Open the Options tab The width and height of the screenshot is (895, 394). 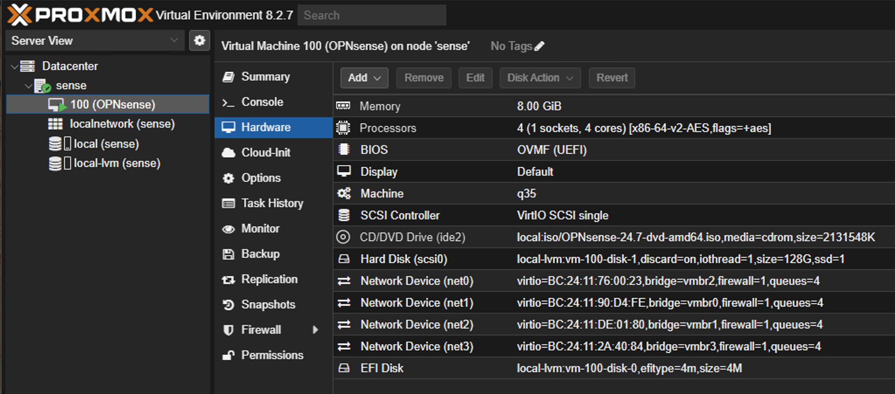(273, 178)
